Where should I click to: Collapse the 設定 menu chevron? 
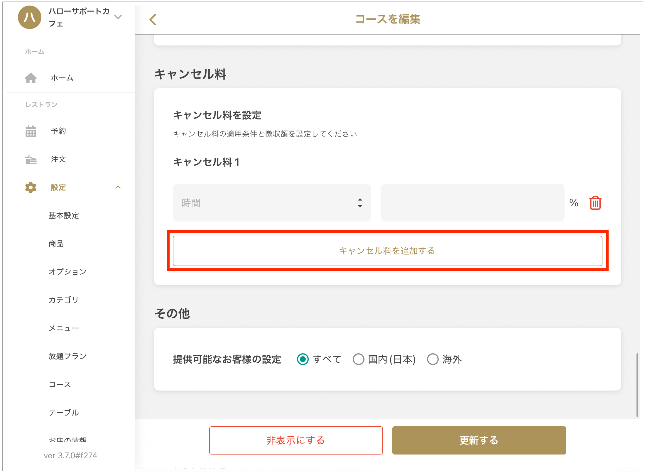coord(118,187)
